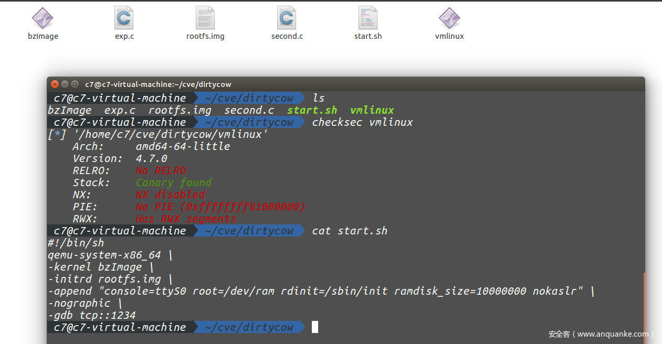Click the exp.c source file icon

124,18
